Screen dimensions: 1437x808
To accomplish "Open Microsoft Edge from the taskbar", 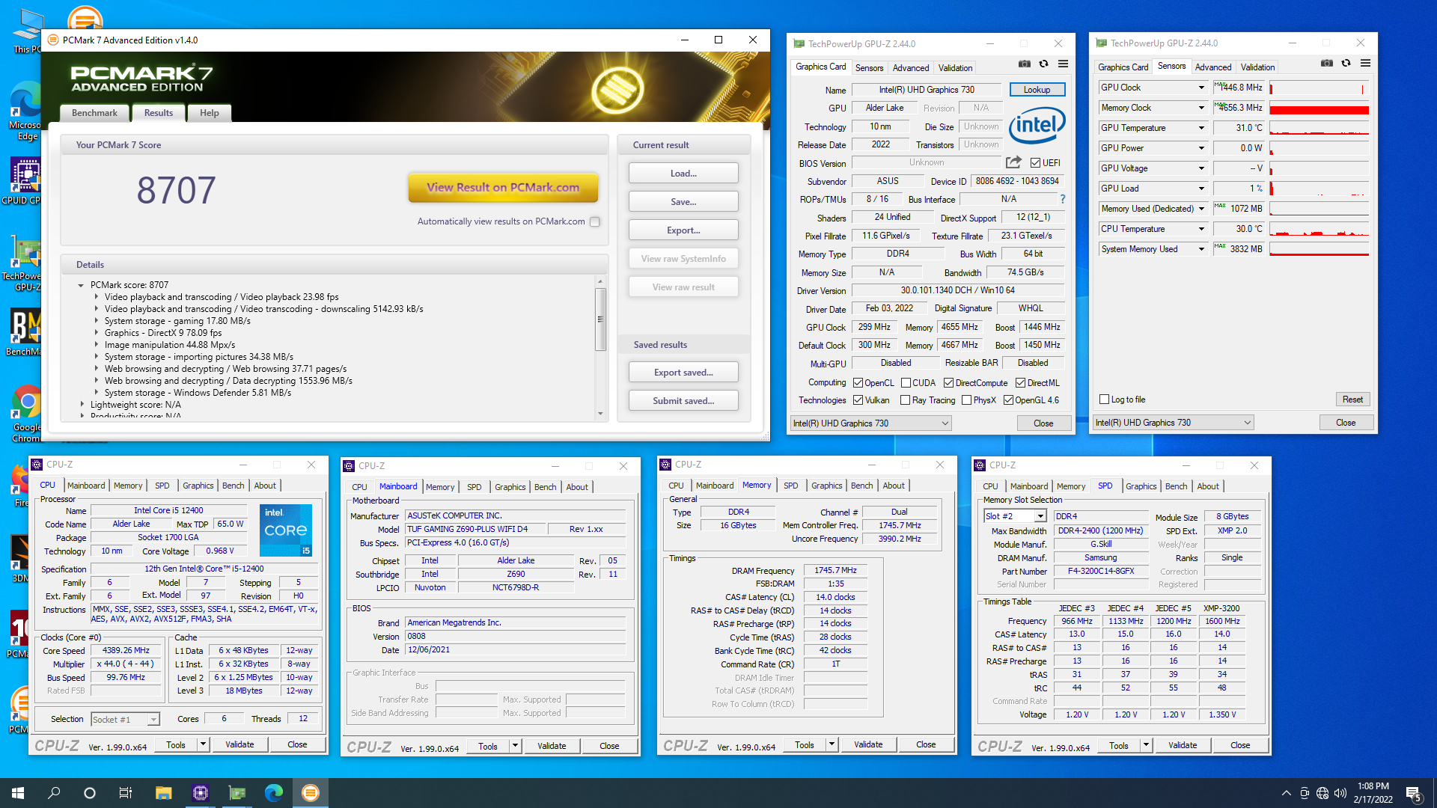I will tap(273, 792).
